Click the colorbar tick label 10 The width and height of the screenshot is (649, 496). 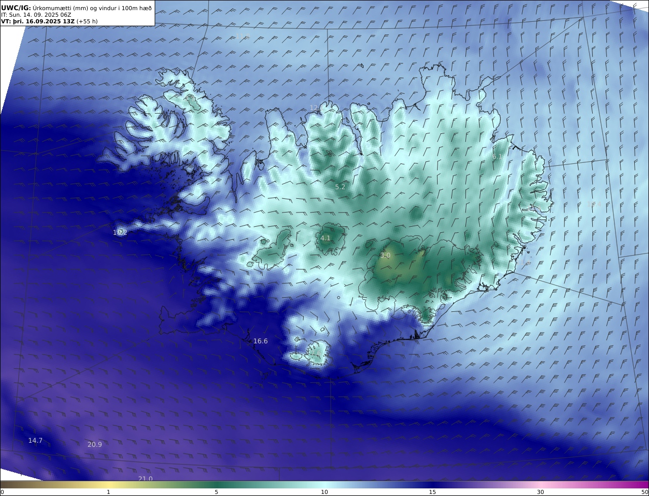pyautogui.click(x=324, y=492)
